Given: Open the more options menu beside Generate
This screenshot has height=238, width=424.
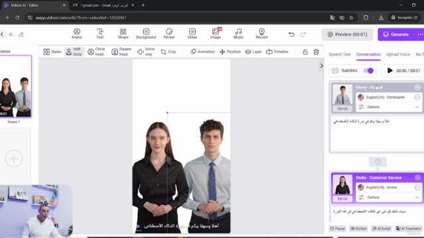Looking at the screenshot, I should pyautogui.click(x=420, y=34).
